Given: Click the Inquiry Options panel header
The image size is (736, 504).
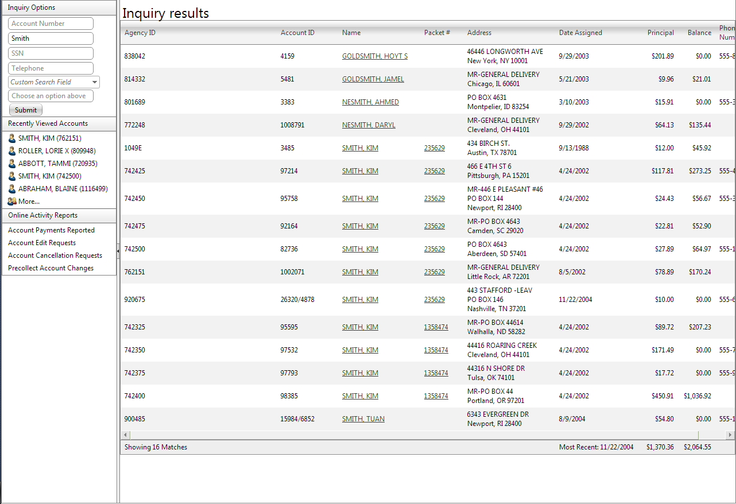Looking at the screenshot, I should pos(59,7).
